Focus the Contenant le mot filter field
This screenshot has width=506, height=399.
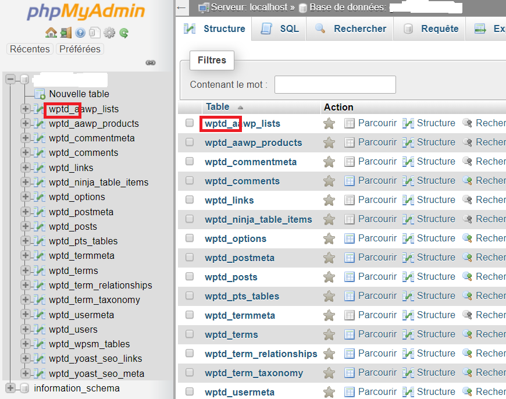point(335,84)
